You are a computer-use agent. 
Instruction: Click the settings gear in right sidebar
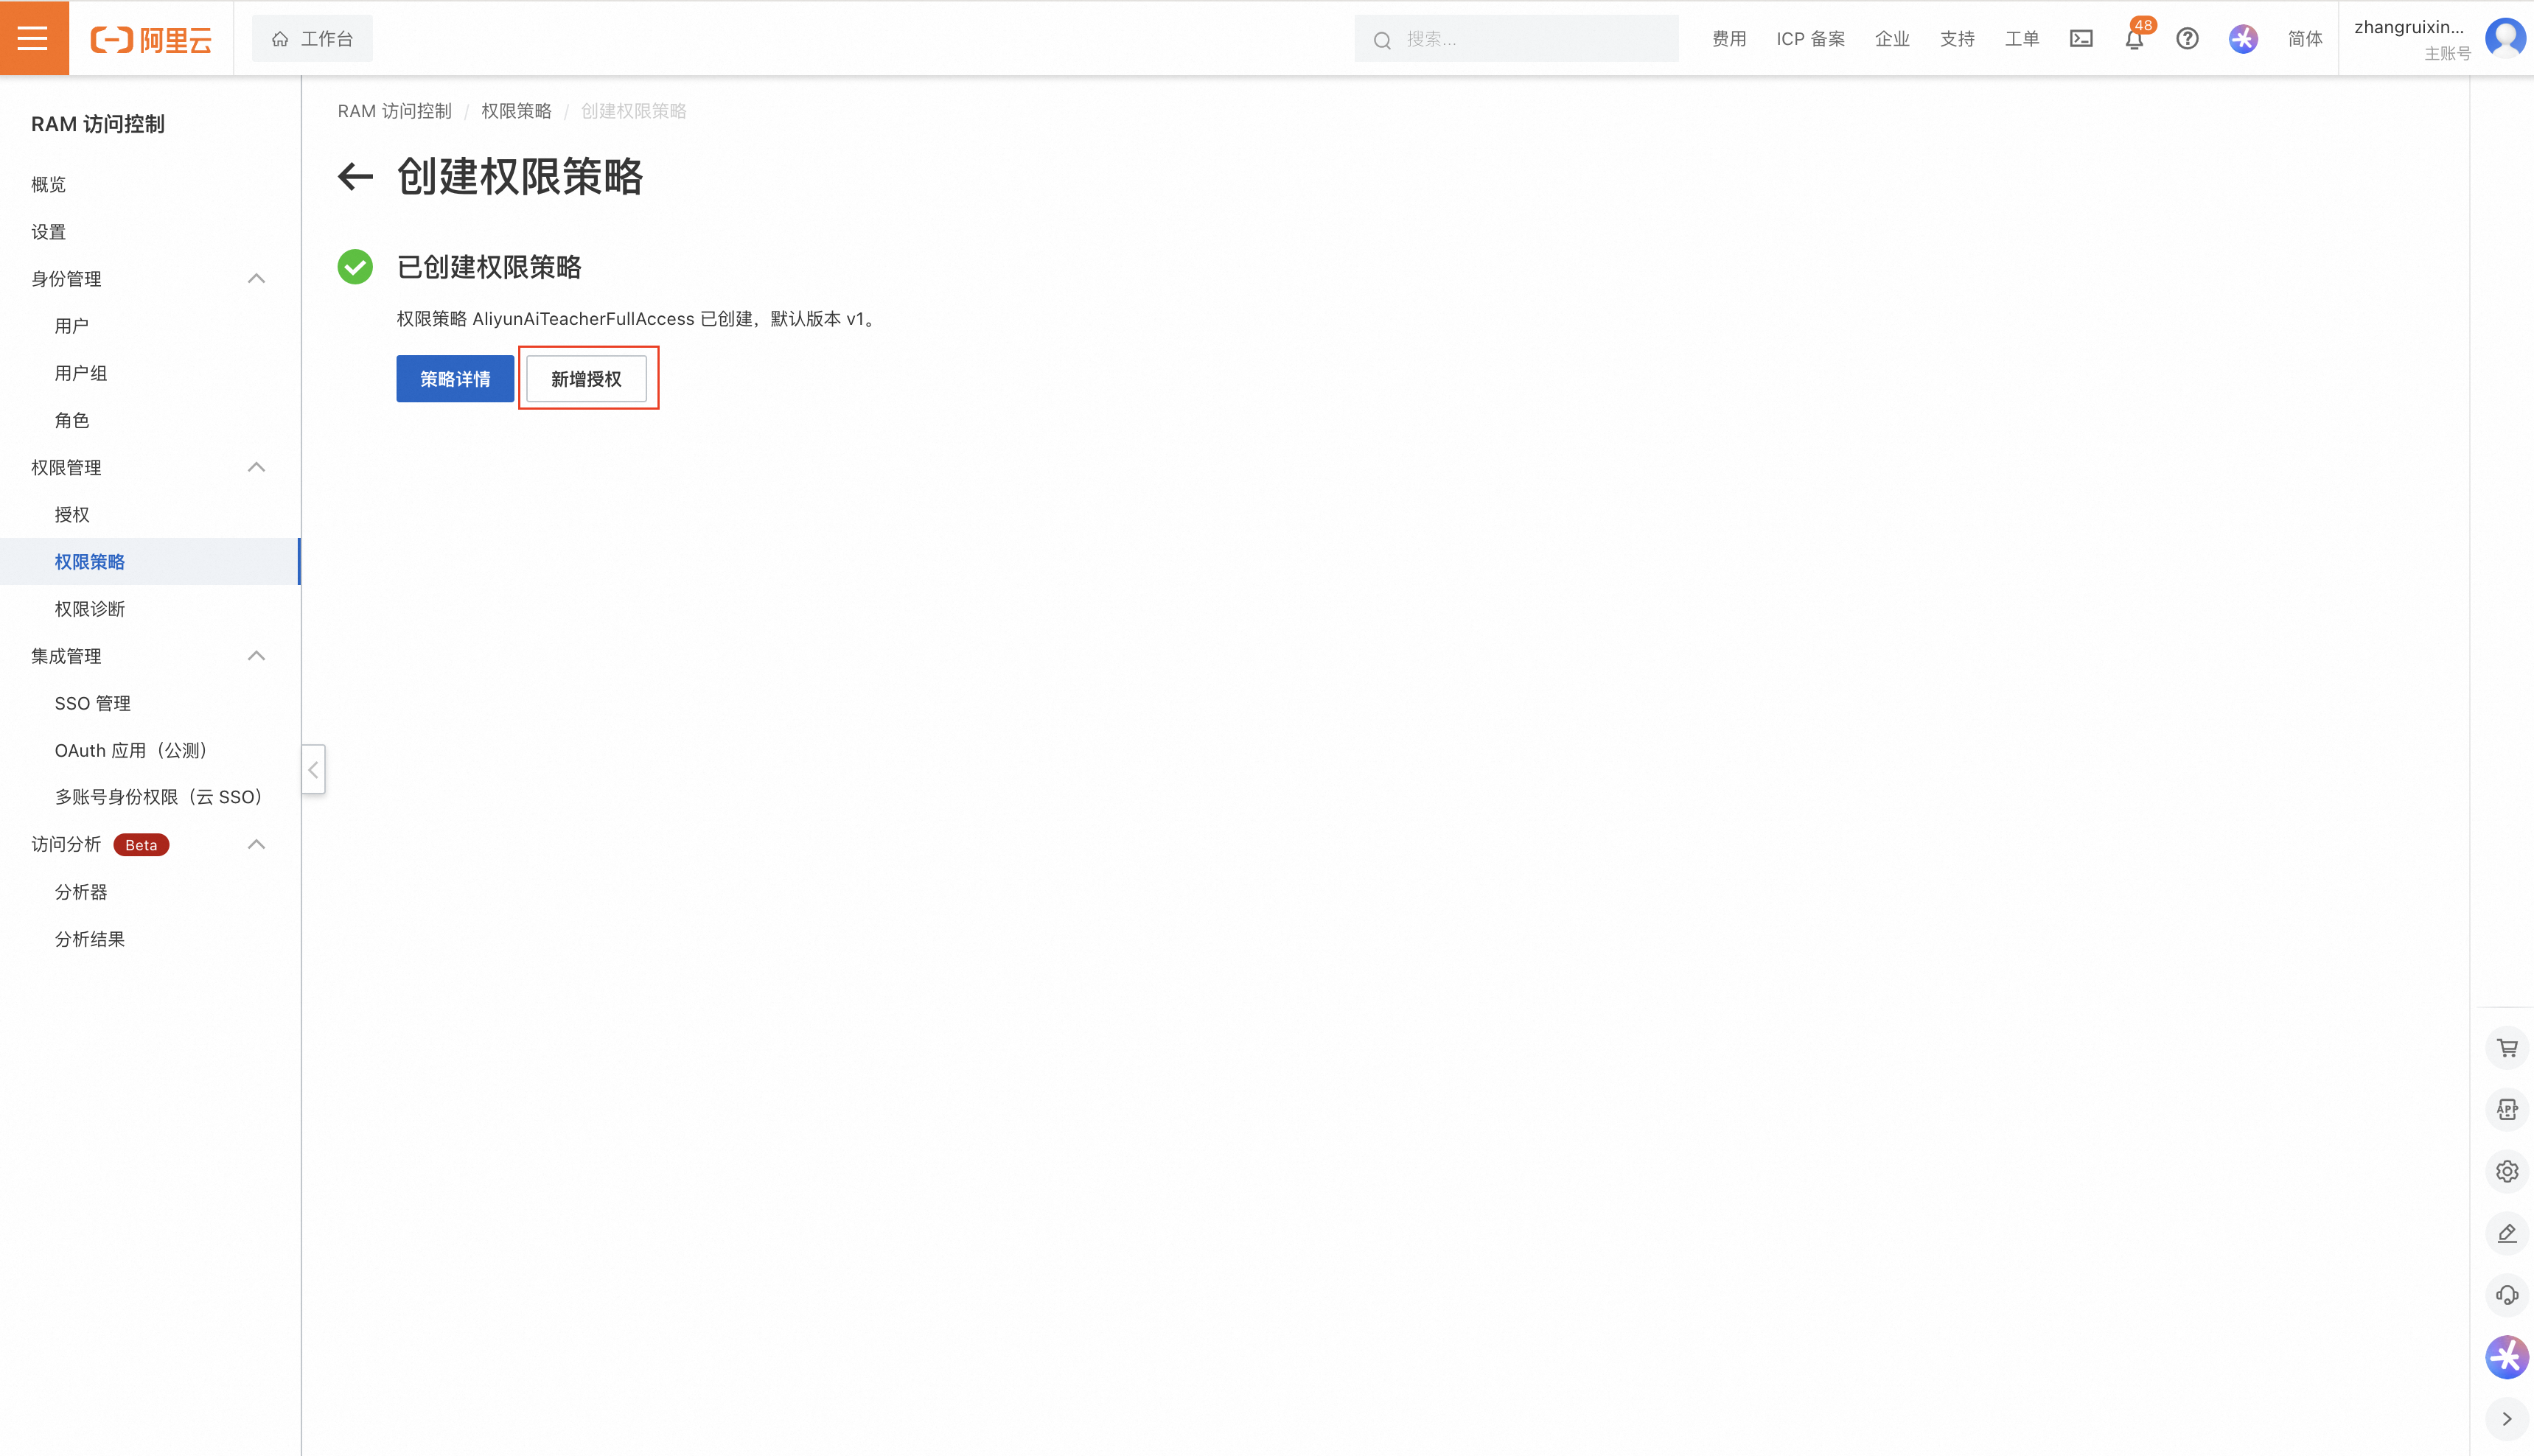tap(2506, 1171)
